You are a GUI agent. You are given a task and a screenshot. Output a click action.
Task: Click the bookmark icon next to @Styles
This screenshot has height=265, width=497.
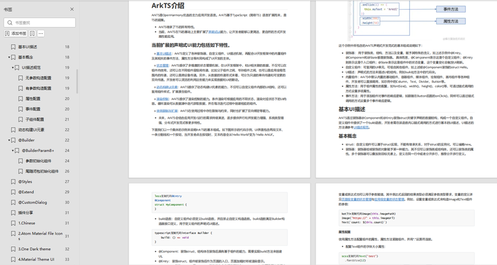pos(13,181)
